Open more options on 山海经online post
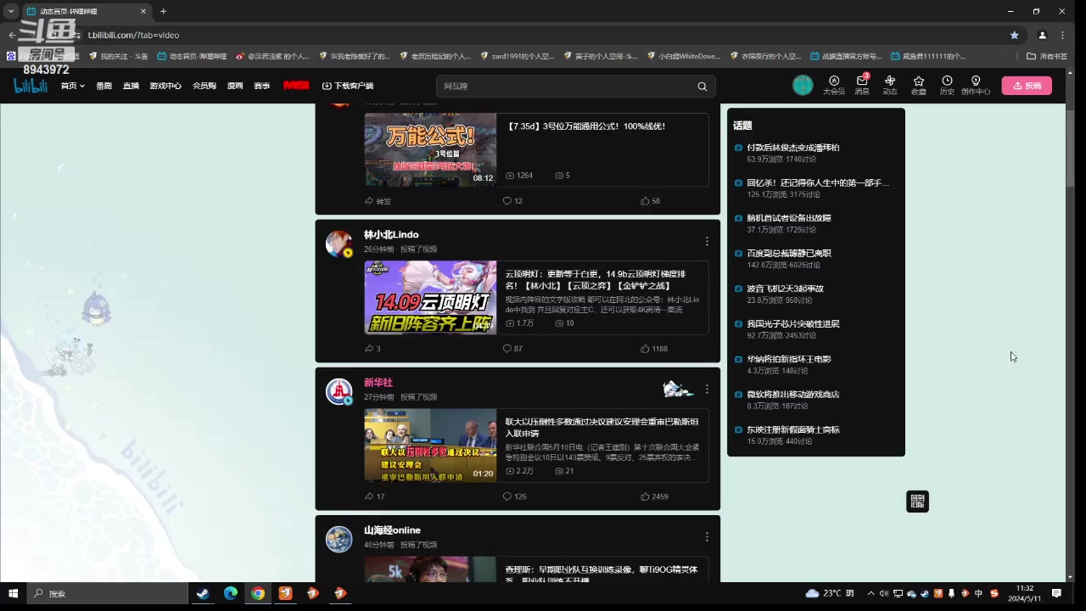 point(707,537)
